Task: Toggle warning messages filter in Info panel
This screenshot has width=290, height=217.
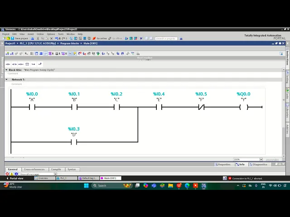Action: [x=12, y=174]
